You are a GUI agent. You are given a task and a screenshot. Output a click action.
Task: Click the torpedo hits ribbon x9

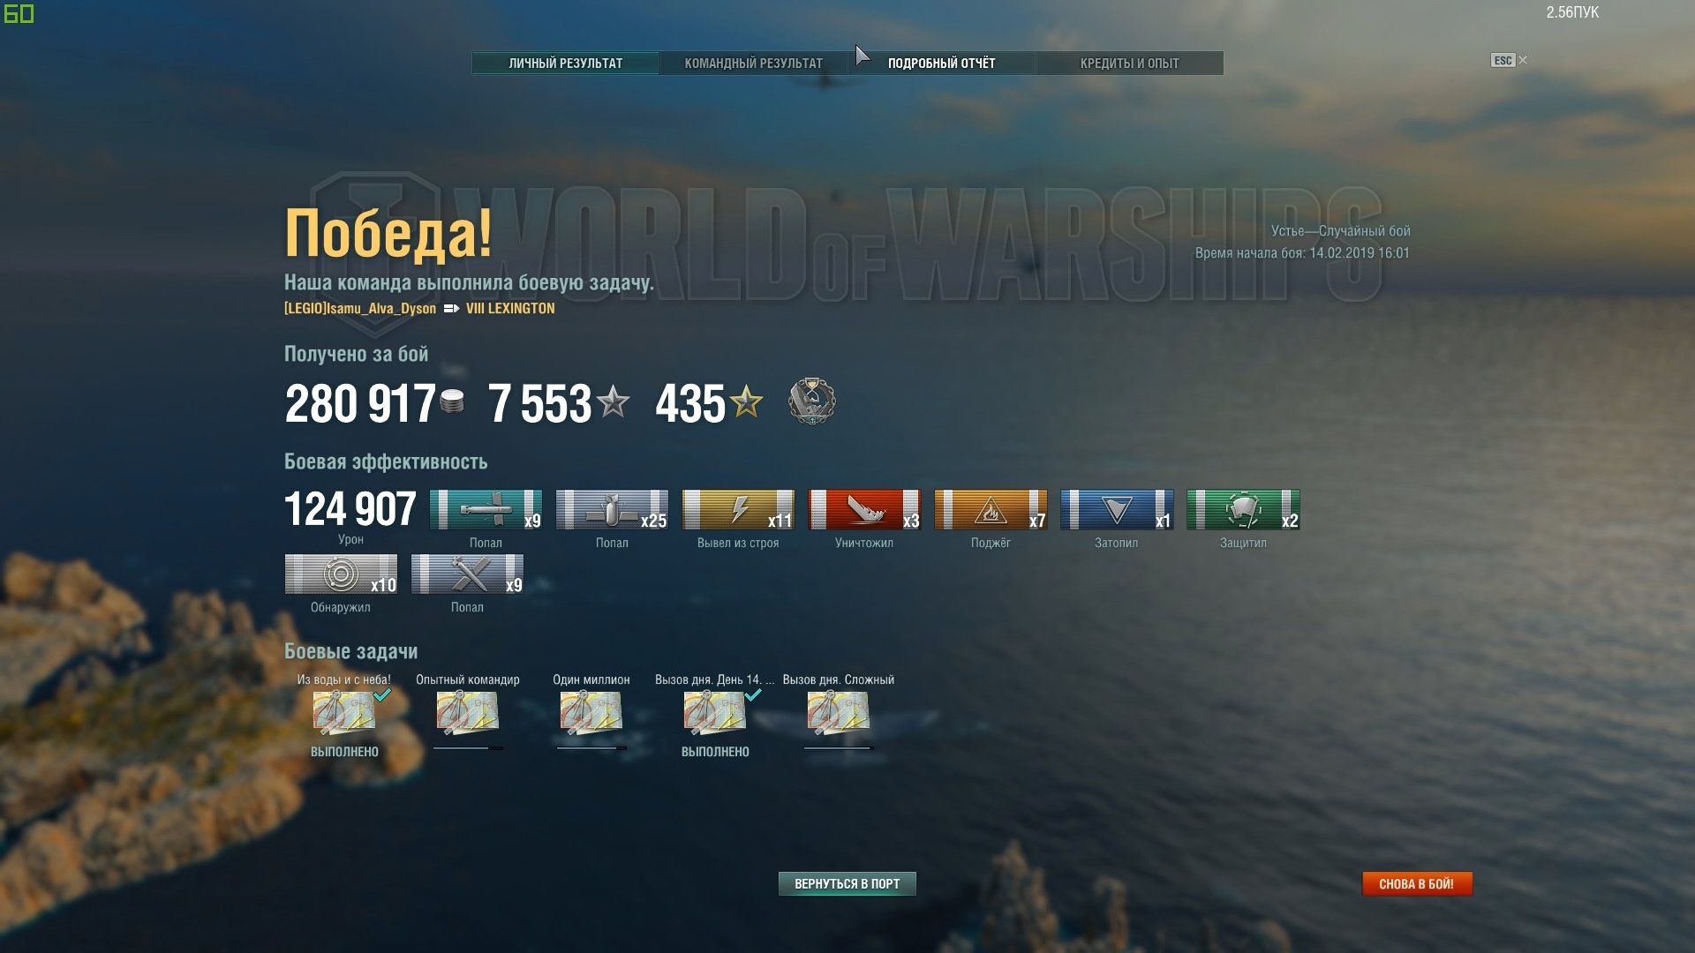tap(486, 510)
